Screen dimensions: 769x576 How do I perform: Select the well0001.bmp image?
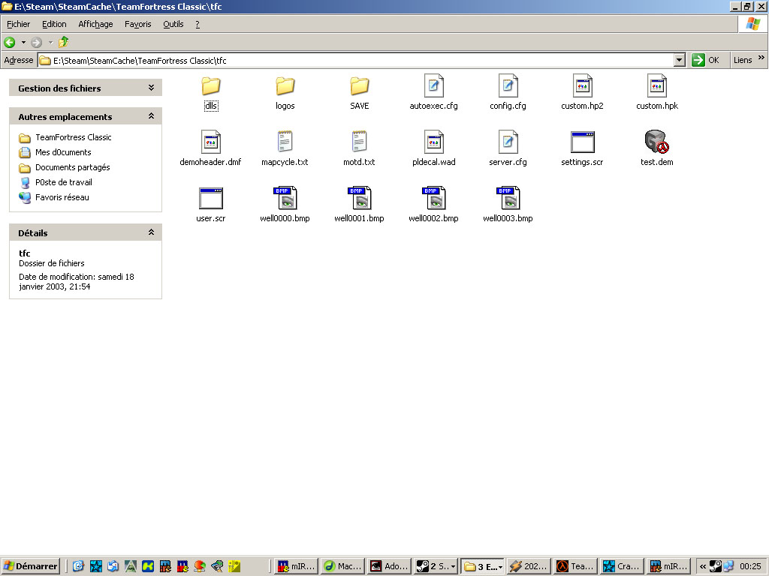pyautogui.click(x=360, y=205)
